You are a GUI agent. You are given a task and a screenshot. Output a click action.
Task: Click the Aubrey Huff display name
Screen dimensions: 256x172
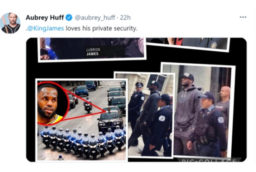[x=44, y=18]
